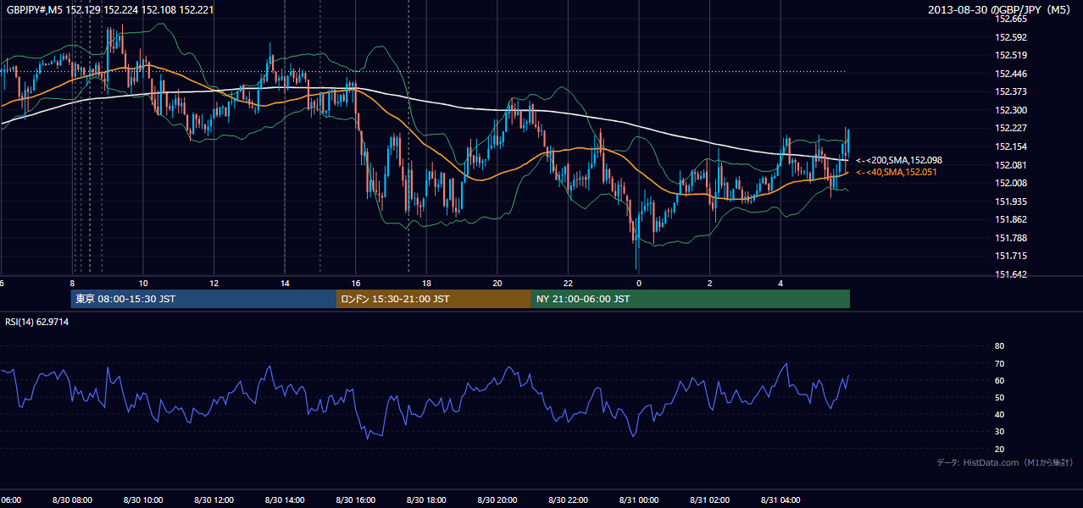Screen dimensions: 1083x508
Task: Click RSI level 70 on the scale
Action: (x=999, y=363)
